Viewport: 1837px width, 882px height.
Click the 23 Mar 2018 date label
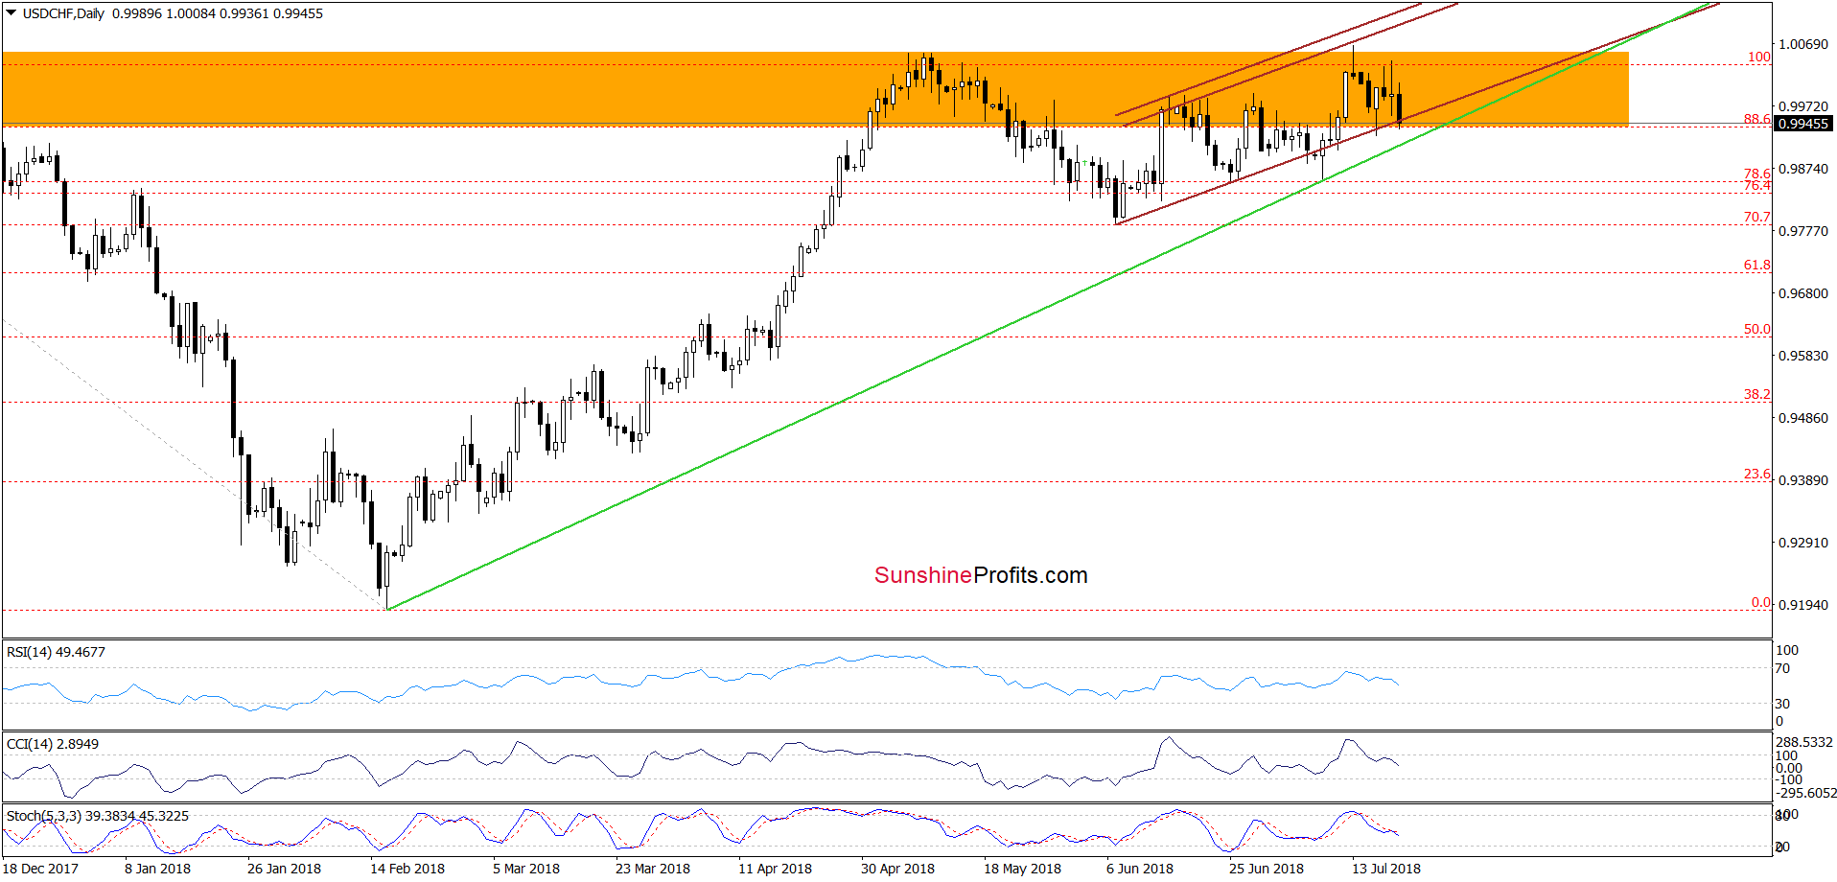653,869
